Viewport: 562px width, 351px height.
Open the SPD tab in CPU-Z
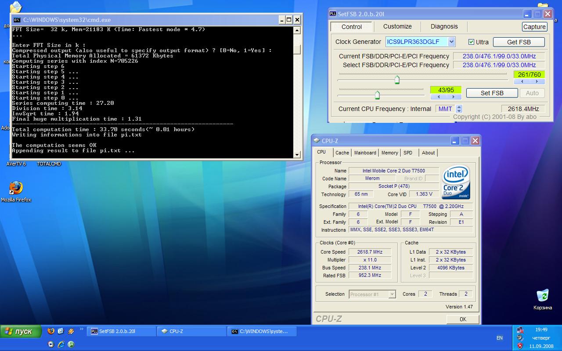pyautogui.click(x=408, y=153)
